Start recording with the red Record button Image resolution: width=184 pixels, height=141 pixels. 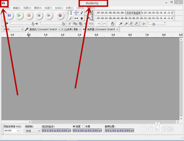pyautogui.click(x=60, y=15)
